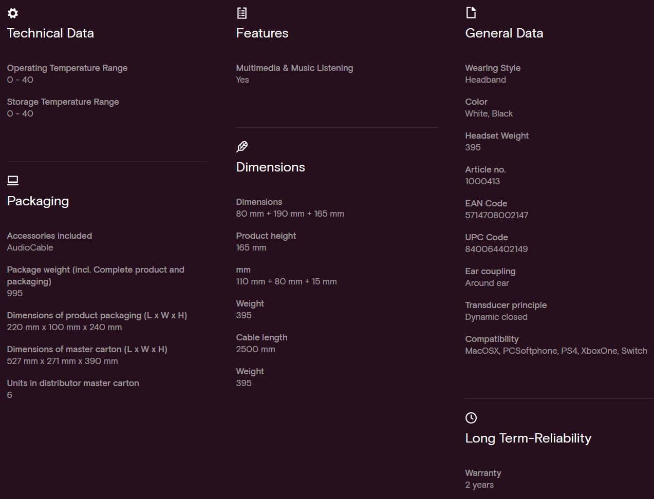Click the laptop icon above Packaging

[x=13, y=180]
